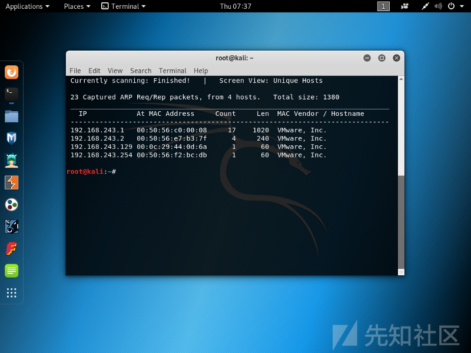Click IP 192.168.243.2 in output

[x=97, y=138]
